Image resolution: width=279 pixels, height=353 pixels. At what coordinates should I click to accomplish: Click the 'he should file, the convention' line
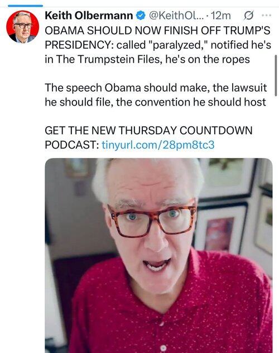point(155,102)
